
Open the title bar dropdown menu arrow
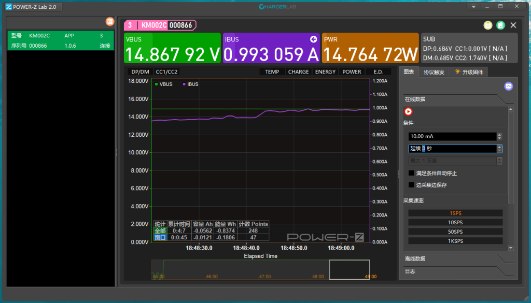click(474, 6)
